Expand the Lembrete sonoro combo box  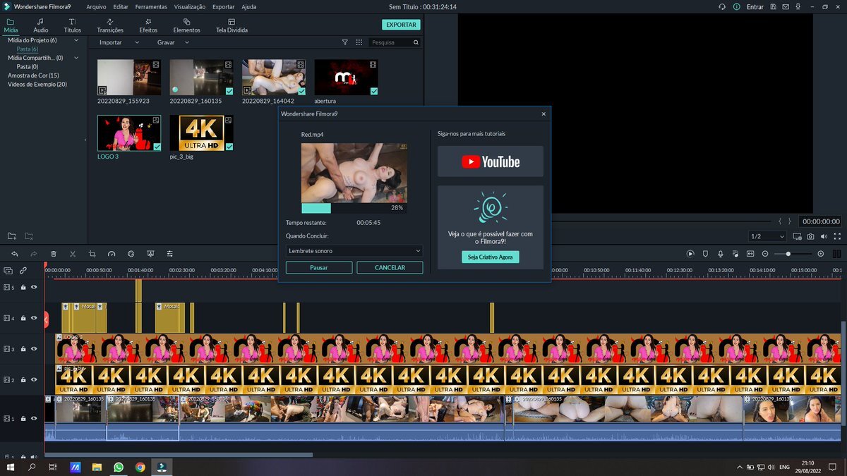click(x=354, y=251)
